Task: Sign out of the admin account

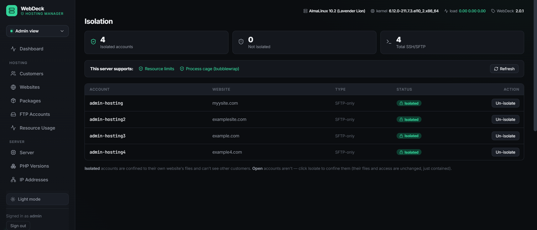Action: (18, 226)
